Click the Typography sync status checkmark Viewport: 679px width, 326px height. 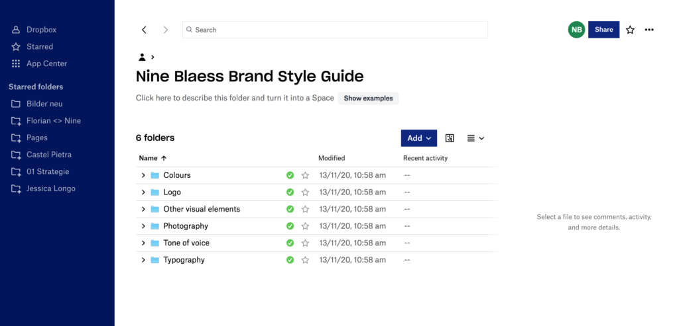[x=290, y=260]
